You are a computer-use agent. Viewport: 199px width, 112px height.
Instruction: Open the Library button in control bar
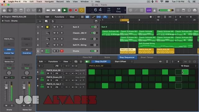point(4,10)
